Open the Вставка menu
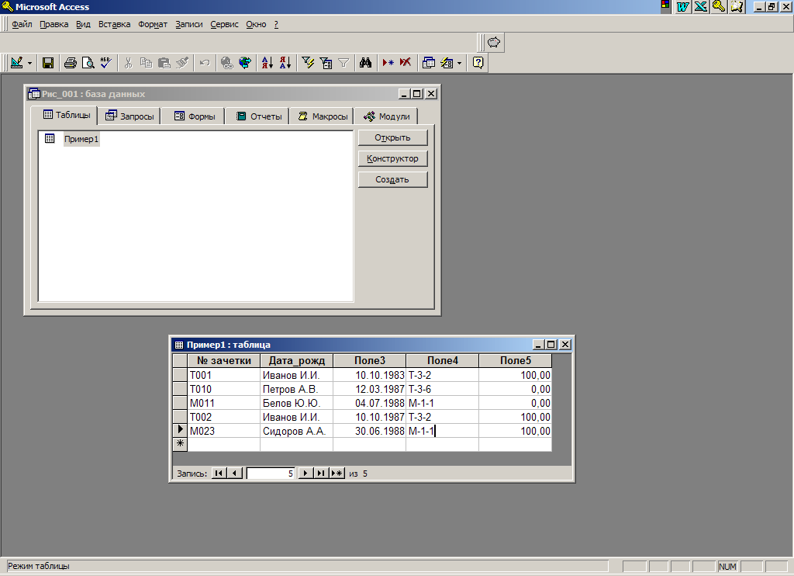Image resolution: width=794 pixels, height=576 pixels. click(114, 24)
